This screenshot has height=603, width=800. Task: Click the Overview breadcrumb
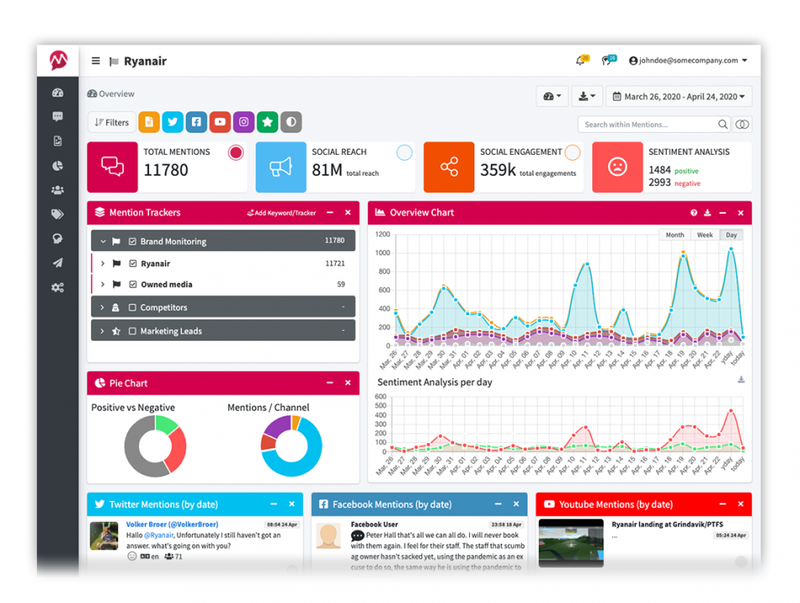(x=111, y=94)
